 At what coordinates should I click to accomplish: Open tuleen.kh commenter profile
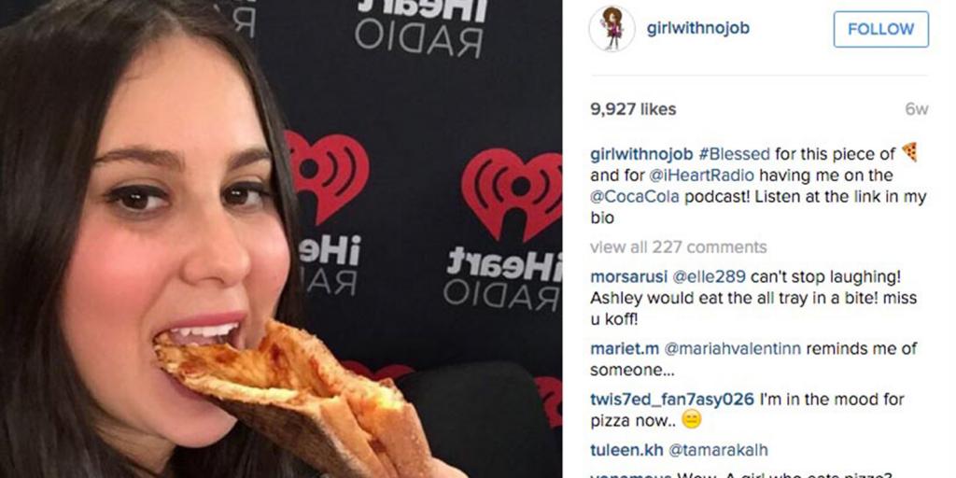[626, 450]
